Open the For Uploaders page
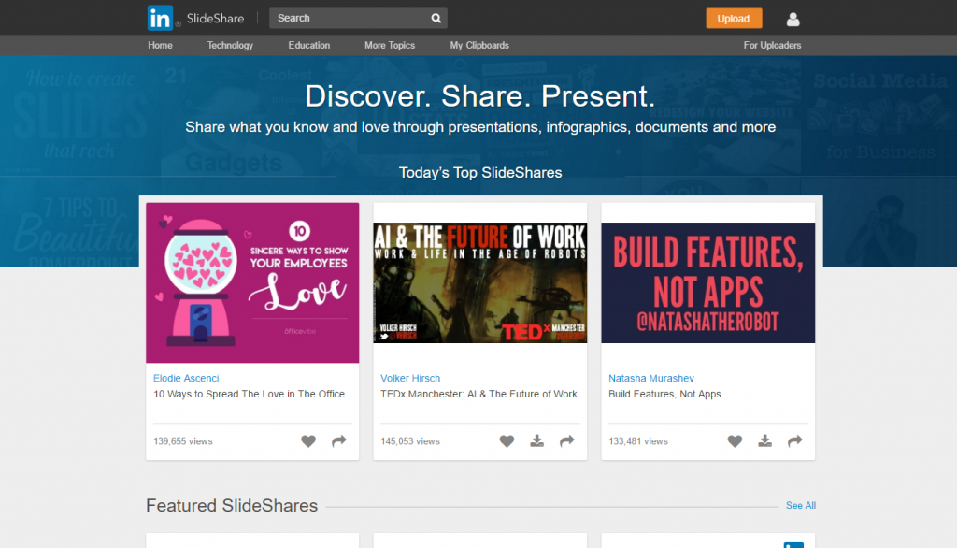 tap(772, 45)
